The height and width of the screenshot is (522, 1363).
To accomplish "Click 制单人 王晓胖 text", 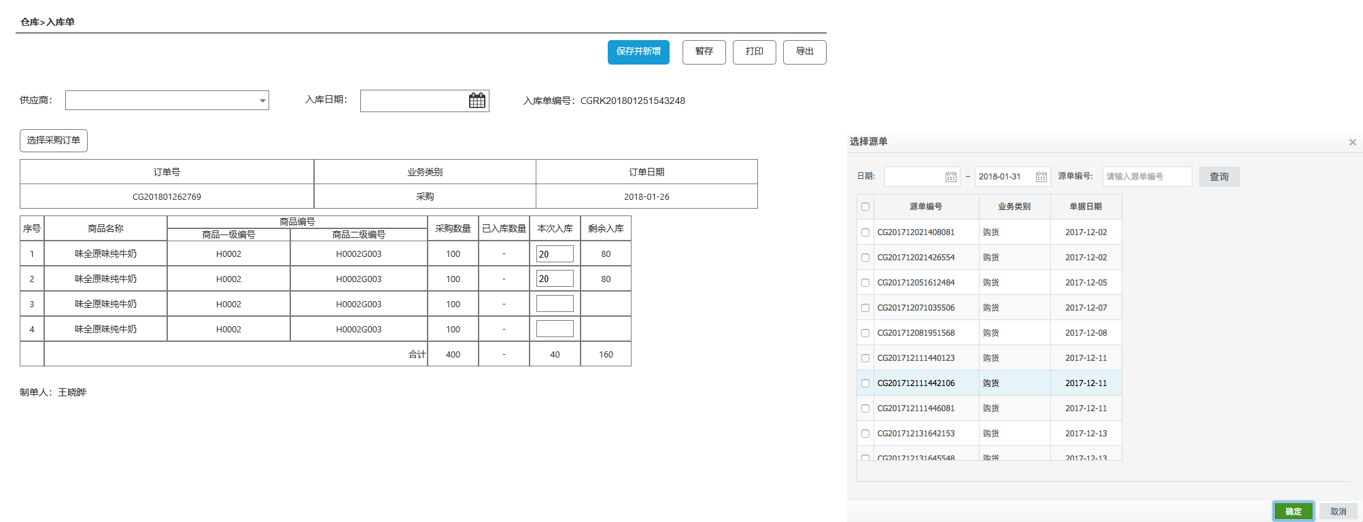I will (53, 392).
